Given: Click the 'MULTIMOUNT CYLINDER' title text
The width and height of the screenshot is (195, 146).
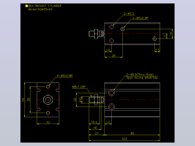Looking at the screenshot, I should (x=45, y=6).
